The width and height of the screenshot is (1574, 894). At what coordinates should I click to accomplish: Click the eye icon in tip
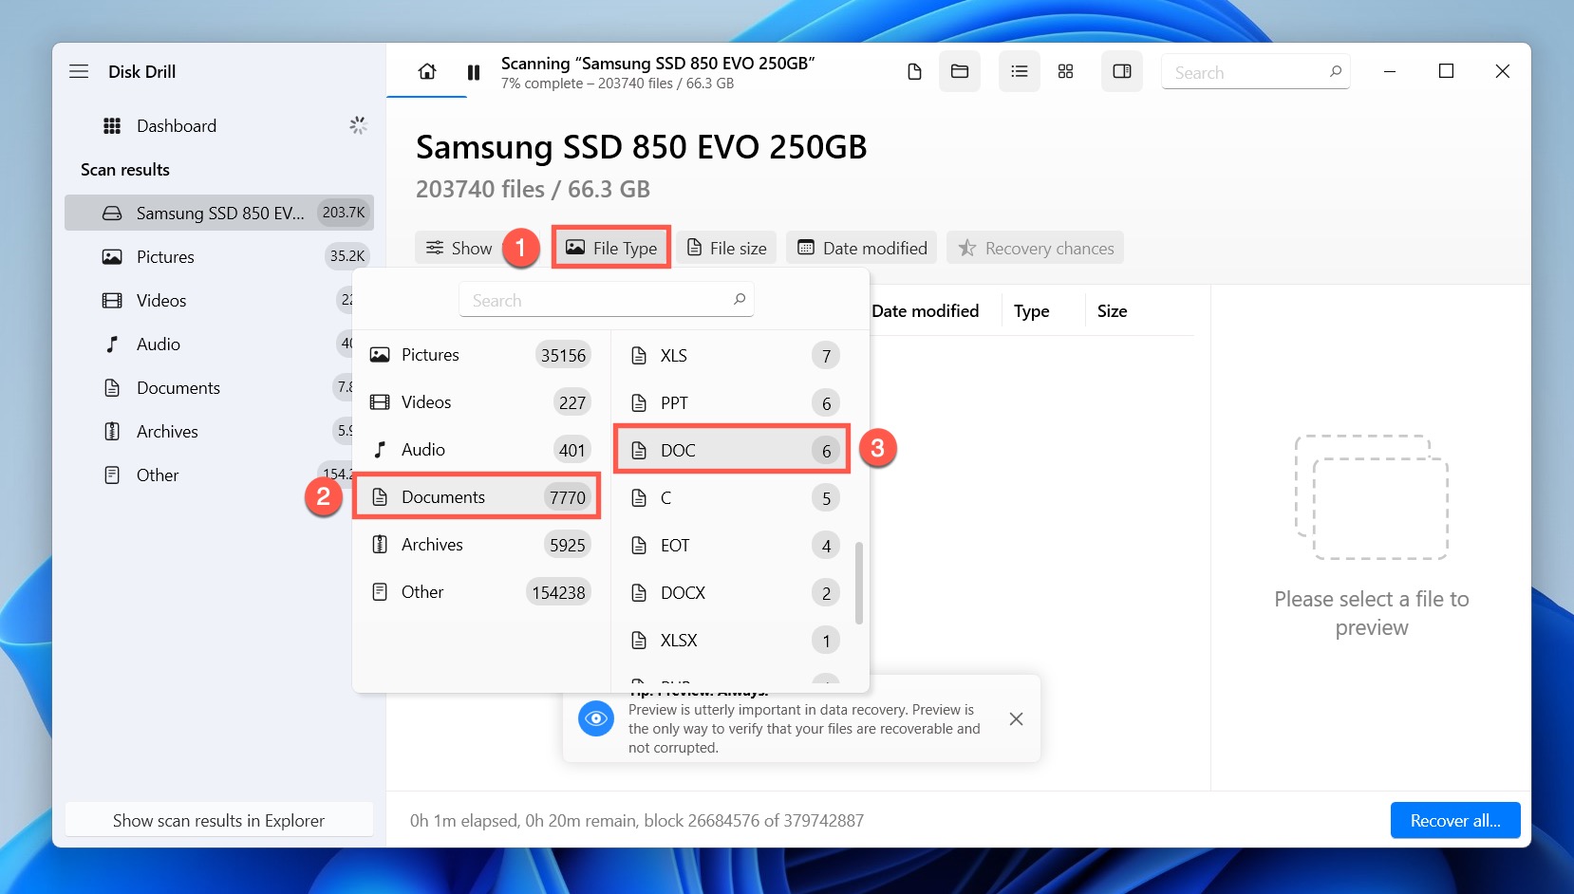tap(596, 718)
